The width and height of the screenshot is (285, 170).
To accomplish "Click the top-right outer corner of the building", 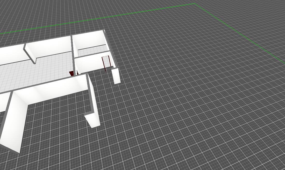I will click(104, 31).
